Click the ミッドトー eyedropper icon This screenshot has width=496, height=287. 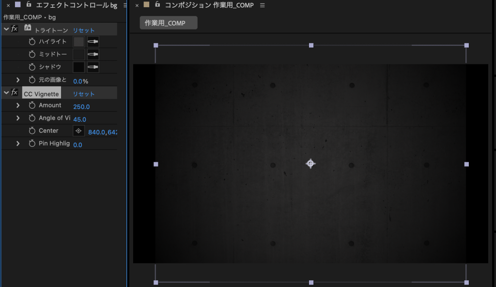93,55
